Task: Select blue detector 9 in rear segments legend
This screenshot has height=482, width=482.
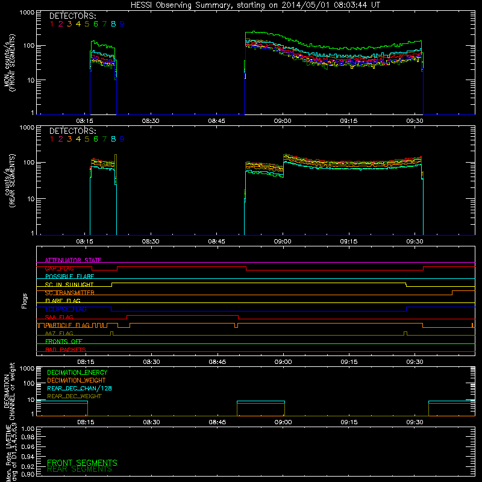Action: click(x=122, y=139)
